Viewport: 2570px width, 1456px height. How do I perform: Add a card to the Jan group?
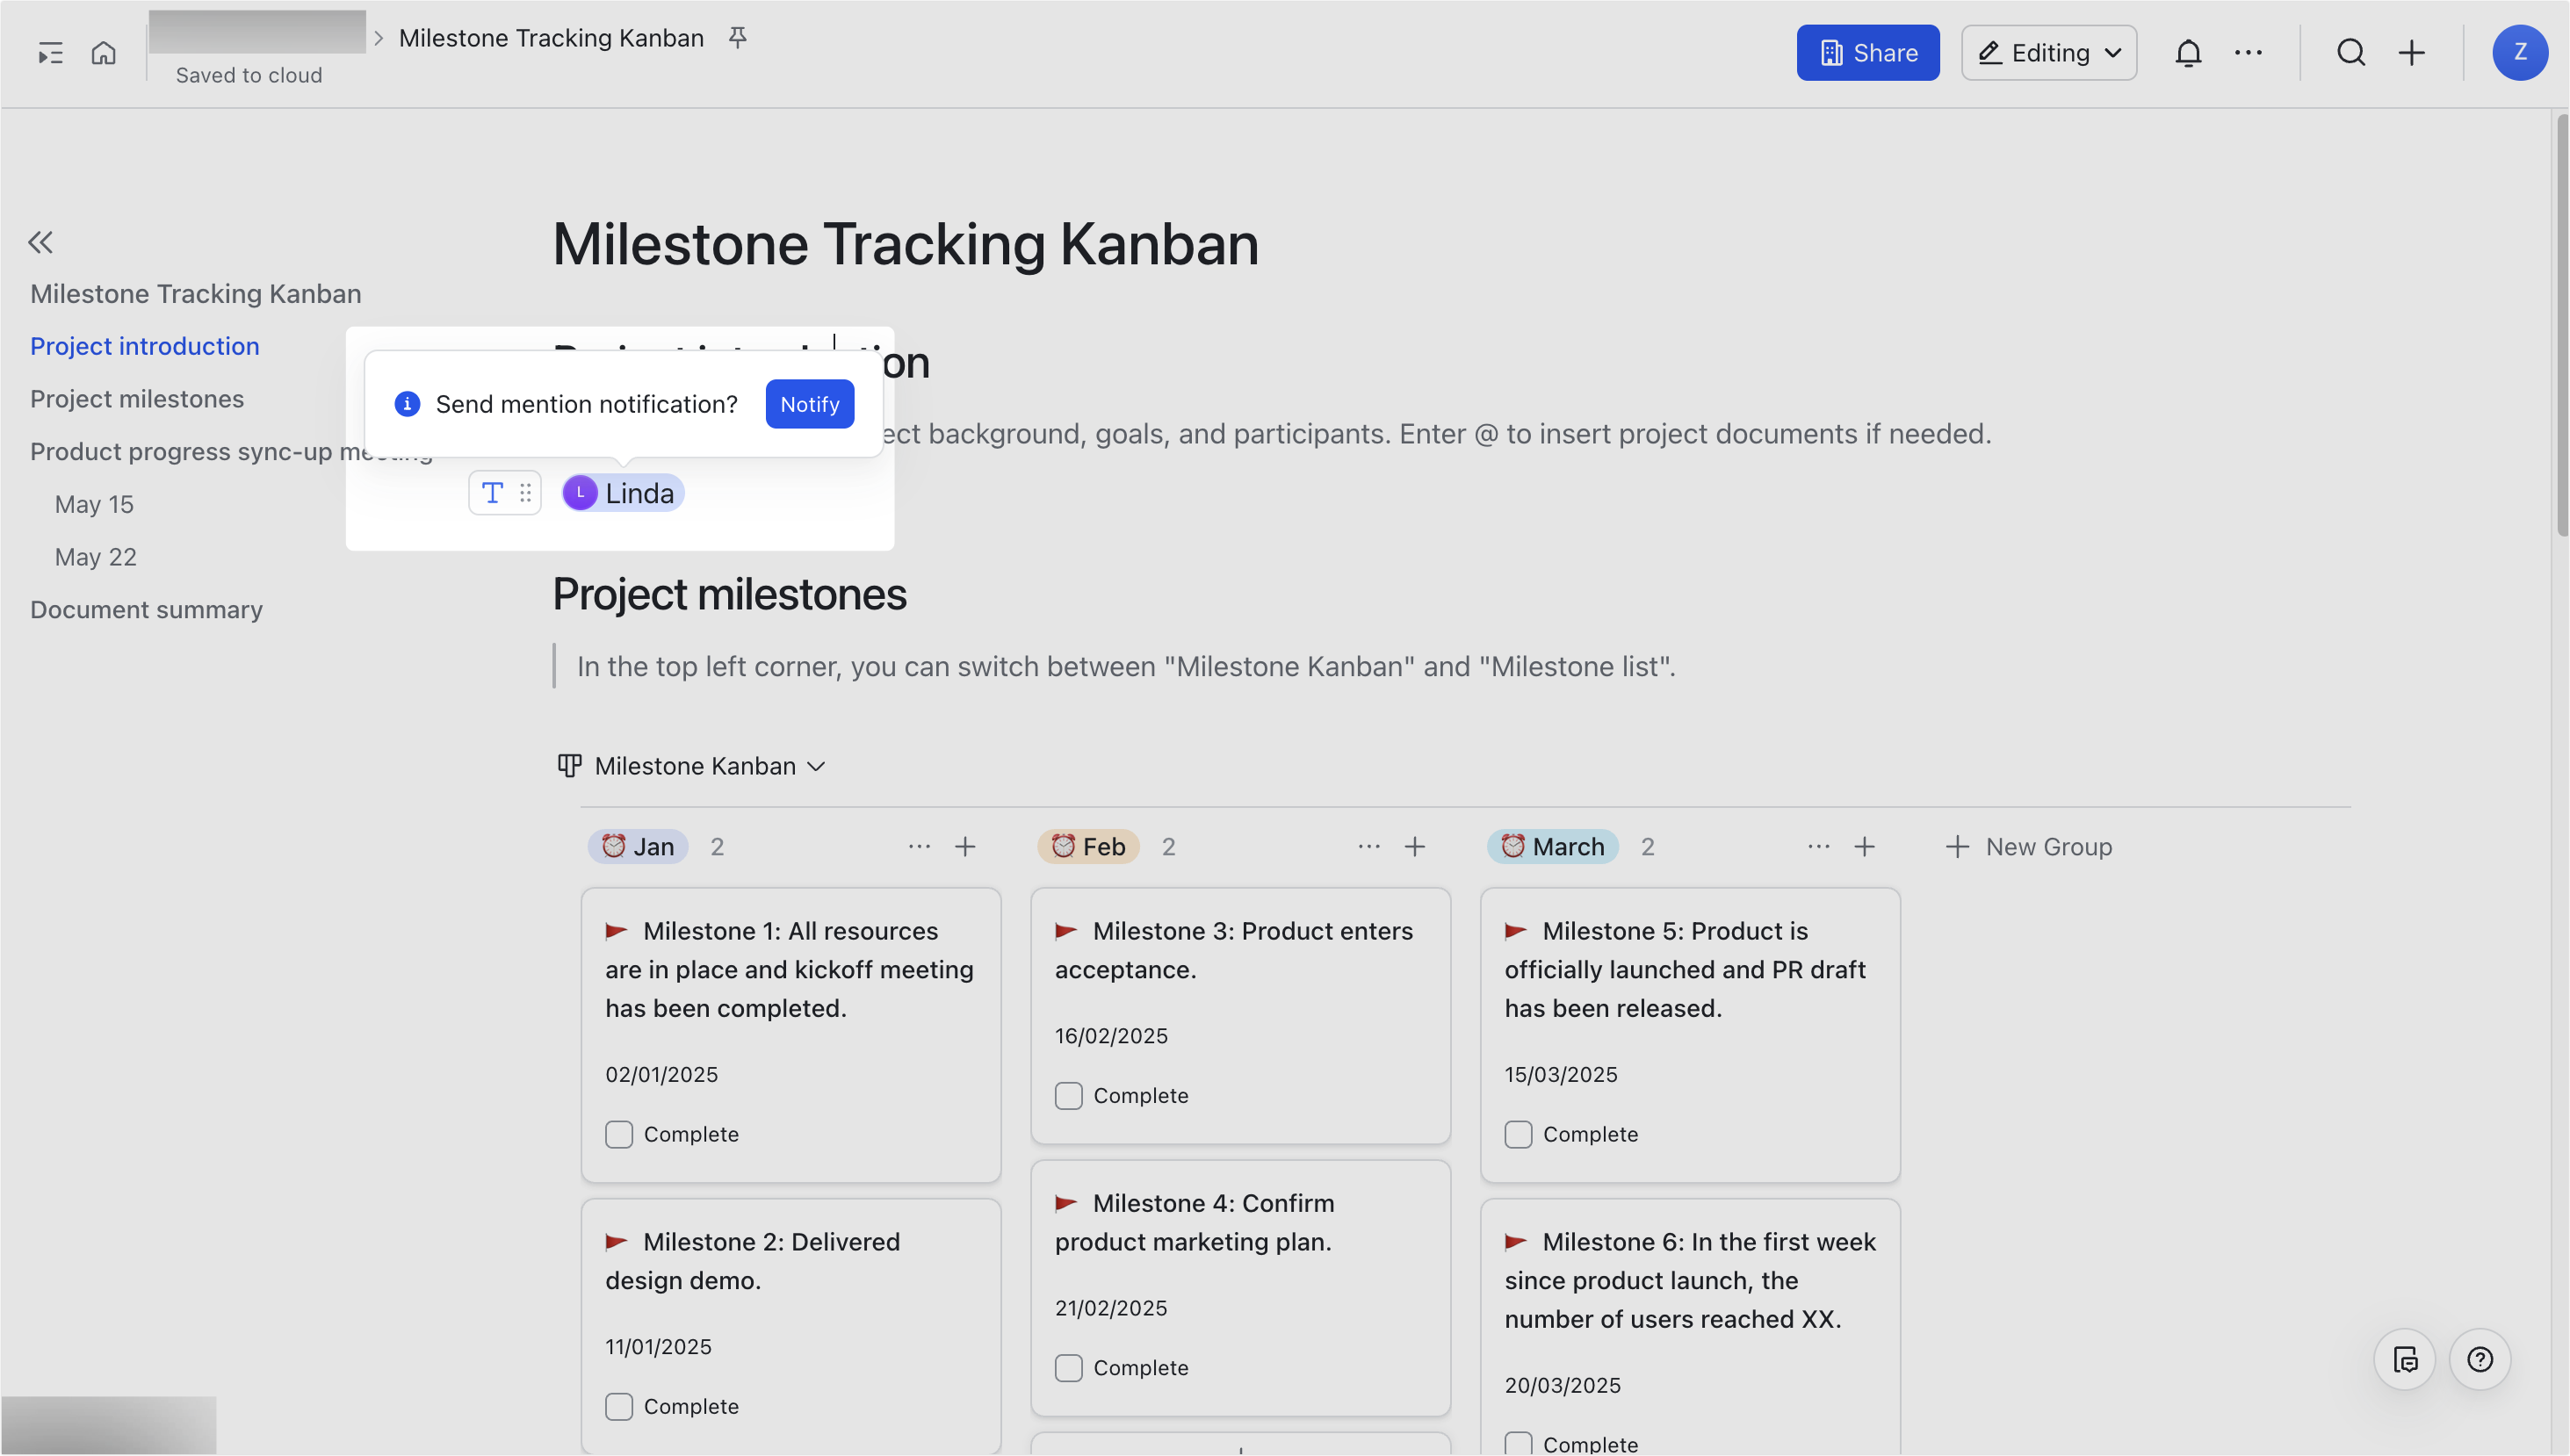965,847
